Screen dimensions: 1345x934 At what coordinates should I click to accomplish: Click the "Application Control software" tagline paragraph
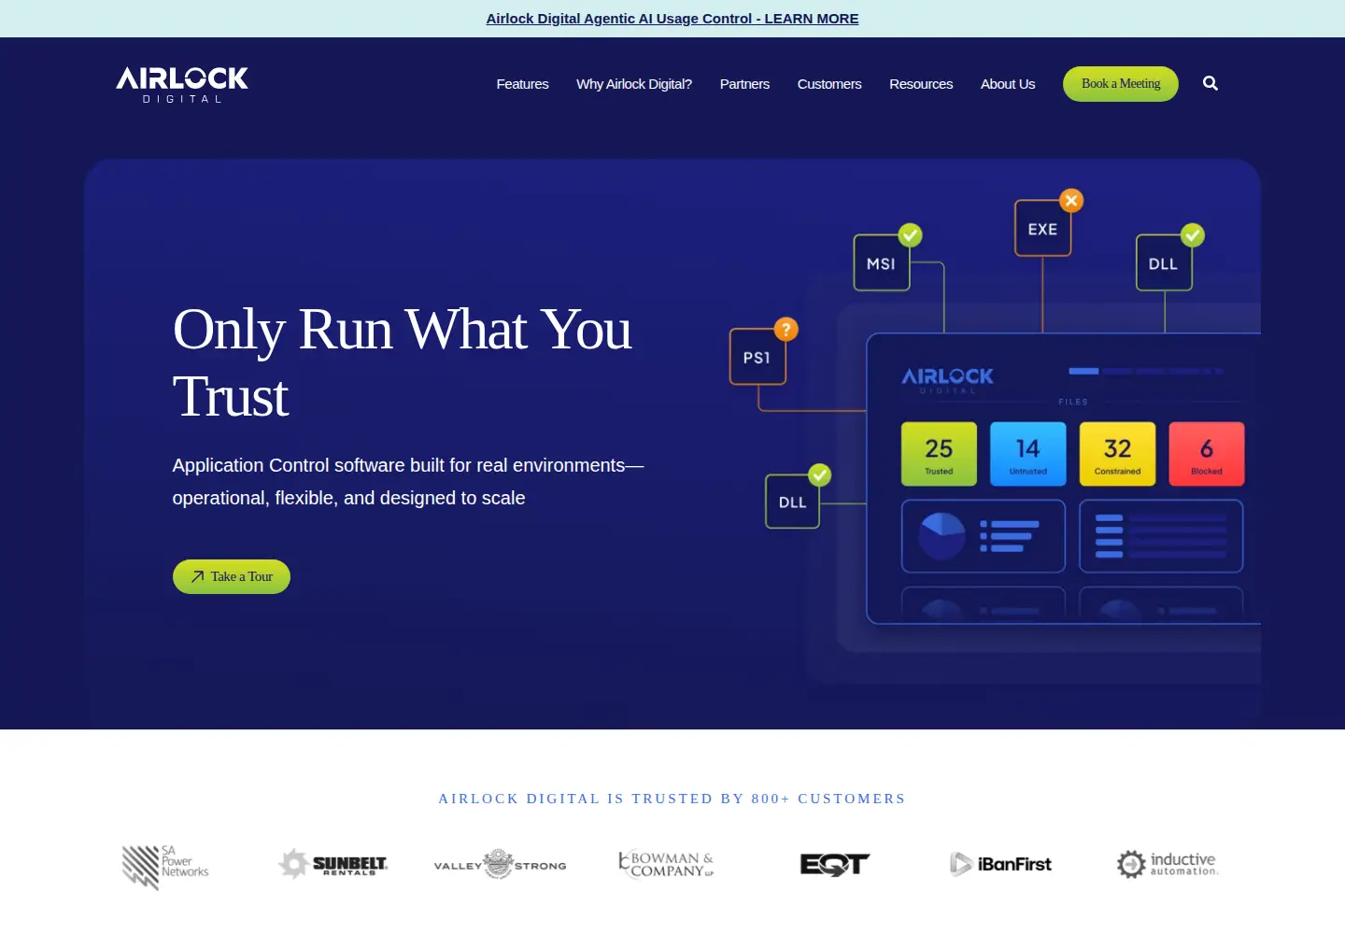click(408, 482)
